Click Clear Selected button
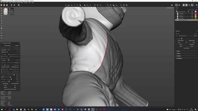Viewport: 198px width, 111px height. [x=5, y=84]
